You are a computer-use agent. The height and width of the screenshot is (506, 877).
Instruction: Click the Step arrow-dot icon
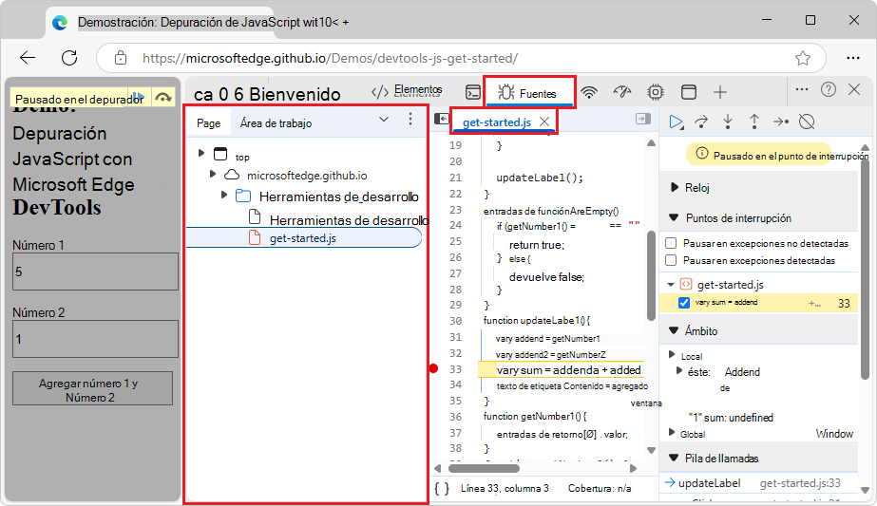pos(781,122)
